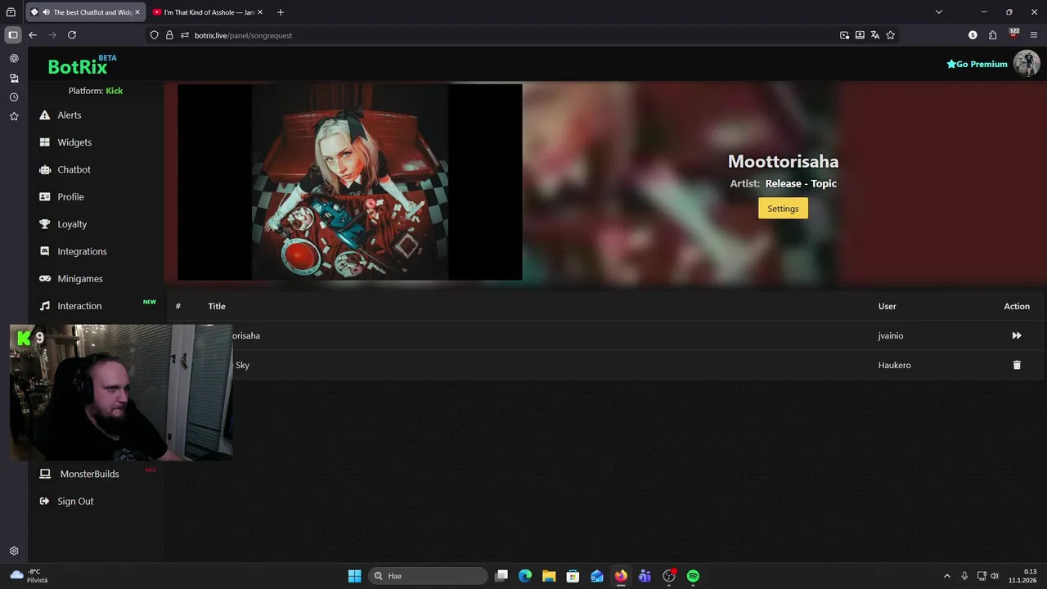The width and height of the screenshot is (1047, 589).
Task: Open the weather widget on taskbar
Action: (x=29, y=576)
